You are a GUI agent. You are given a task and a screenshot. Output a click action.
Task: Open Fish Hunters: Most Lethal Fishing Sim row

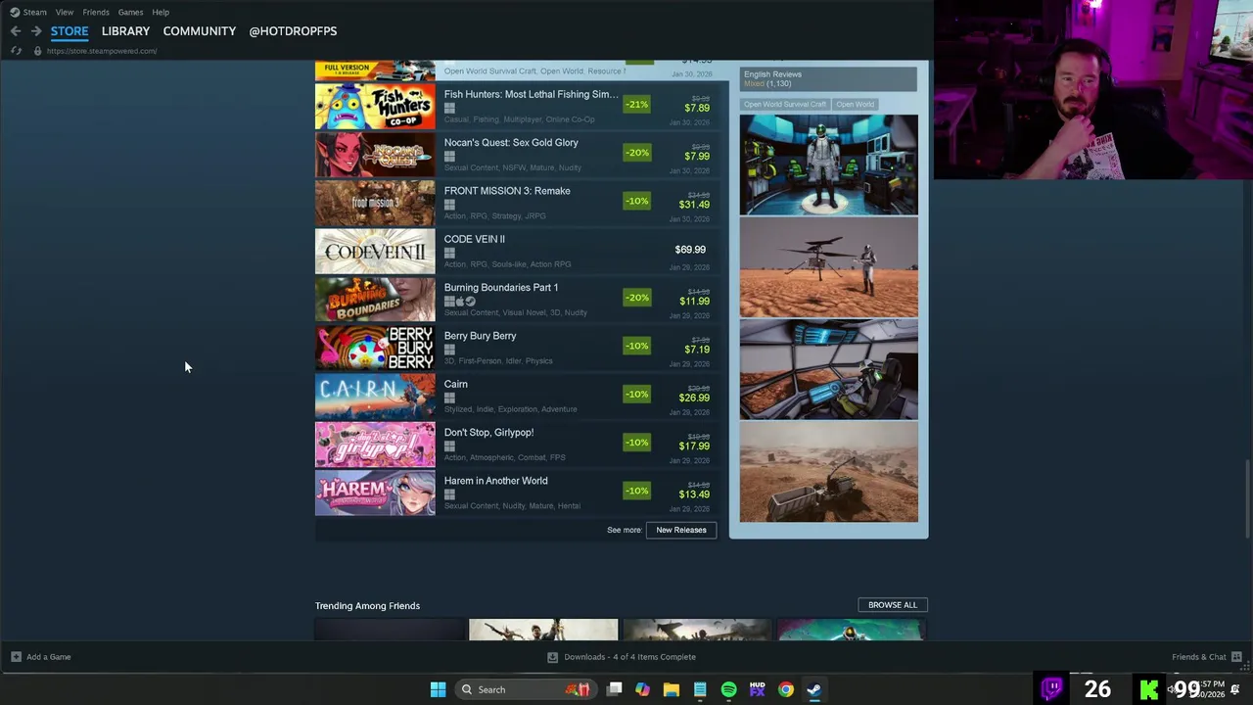coord(516,107)
